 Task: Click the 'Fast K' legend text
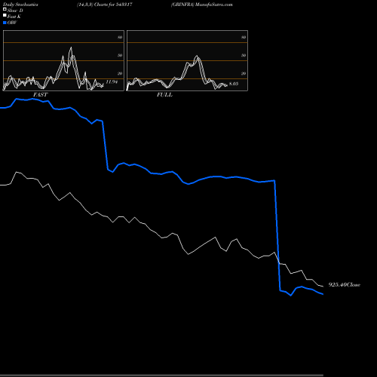click(x=14, y=17)
